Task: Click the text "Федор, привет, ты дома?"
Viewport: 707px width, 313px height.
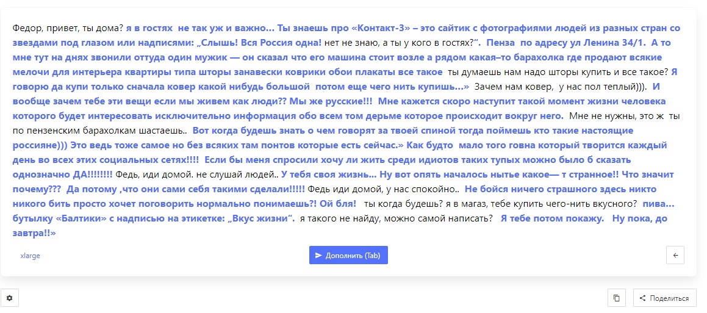Action: click(68, 28)
